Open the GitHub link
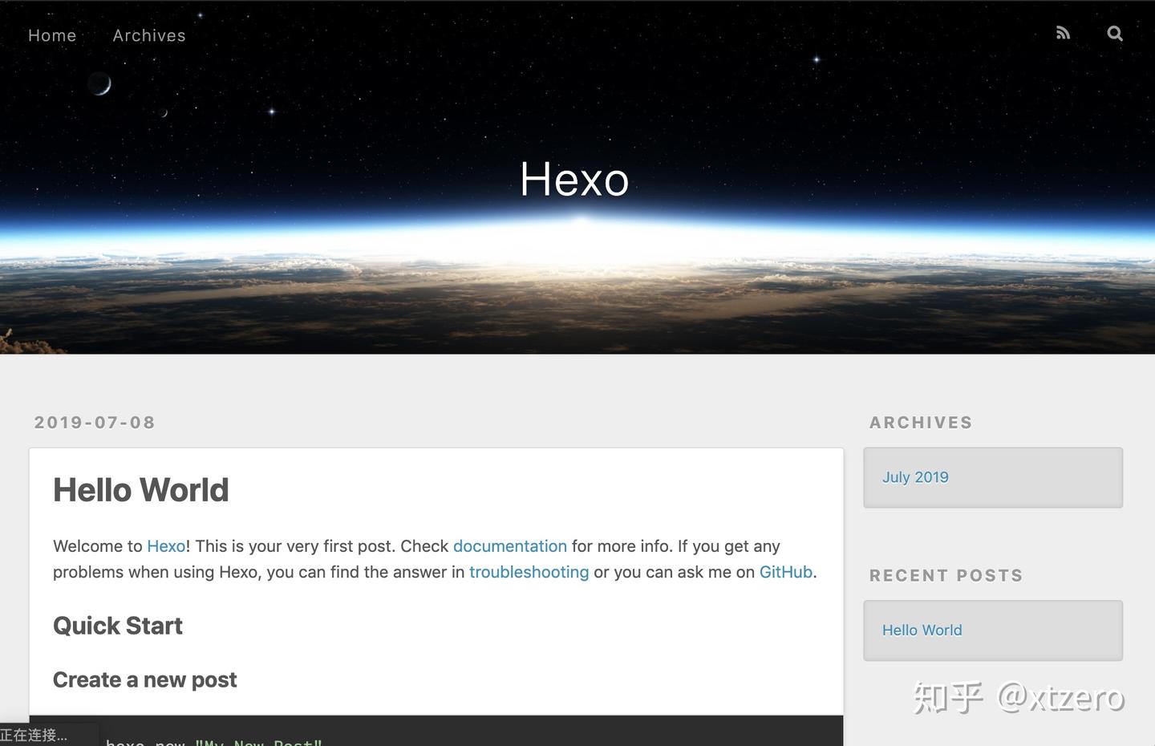Viewport: 1155px width, 746px height. (786, 572)
